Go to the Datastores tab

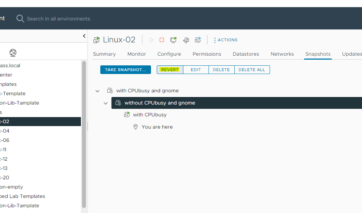(246, 54)
